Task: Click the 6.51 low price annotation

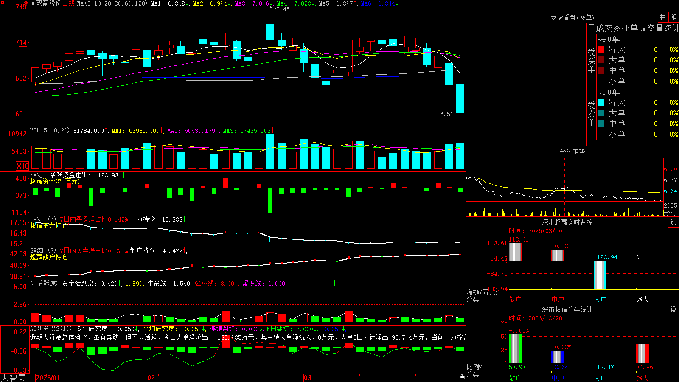Action: pyautogui.click(x=446, y=114)
